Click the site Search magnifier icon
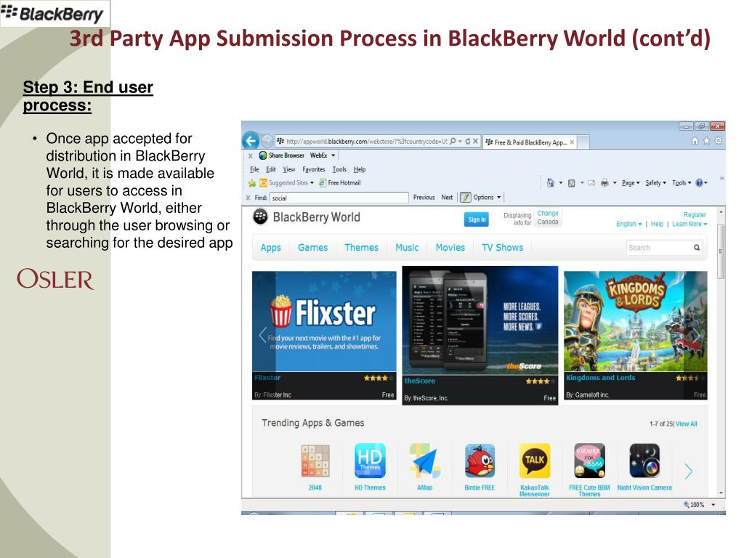Screen dimensions: 744x558 [697, 248]
